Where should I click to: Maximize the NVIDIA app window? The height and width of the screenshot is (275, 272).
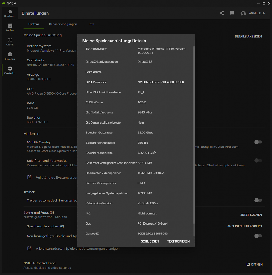264,3
